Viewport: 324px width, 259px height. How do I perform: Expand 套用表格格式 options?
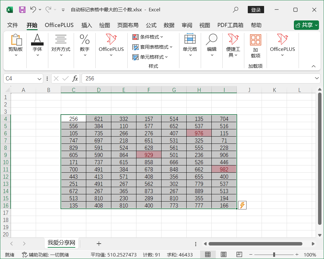[x=152, y=47]
